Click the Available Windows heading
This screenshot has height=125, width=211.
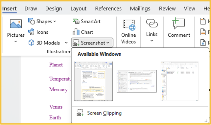coord(99,54)
